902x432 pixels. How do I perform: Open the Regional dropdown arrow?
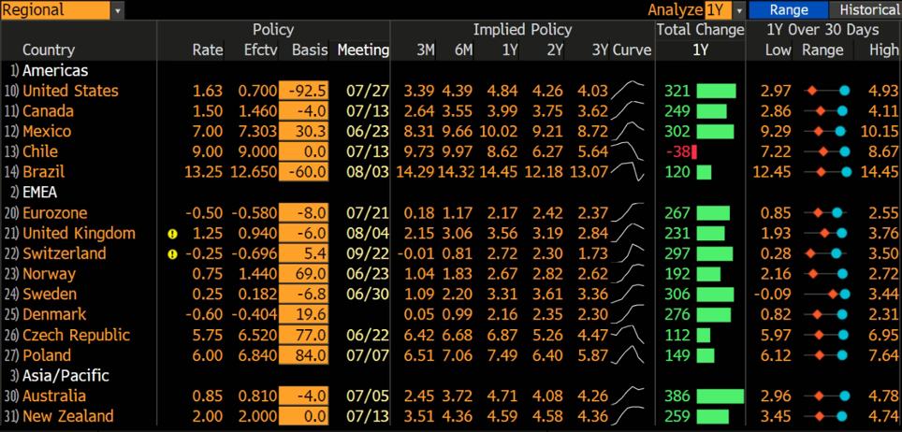(118, 10)
